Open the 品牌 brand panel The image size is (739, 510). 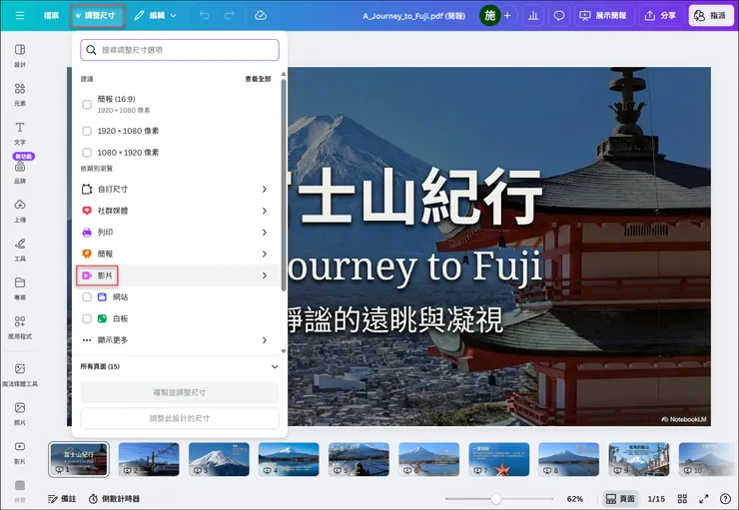[x=20, y=173]
